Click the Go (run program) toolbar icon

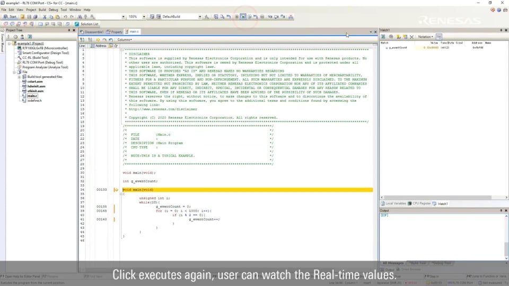(x=243, y=17)
